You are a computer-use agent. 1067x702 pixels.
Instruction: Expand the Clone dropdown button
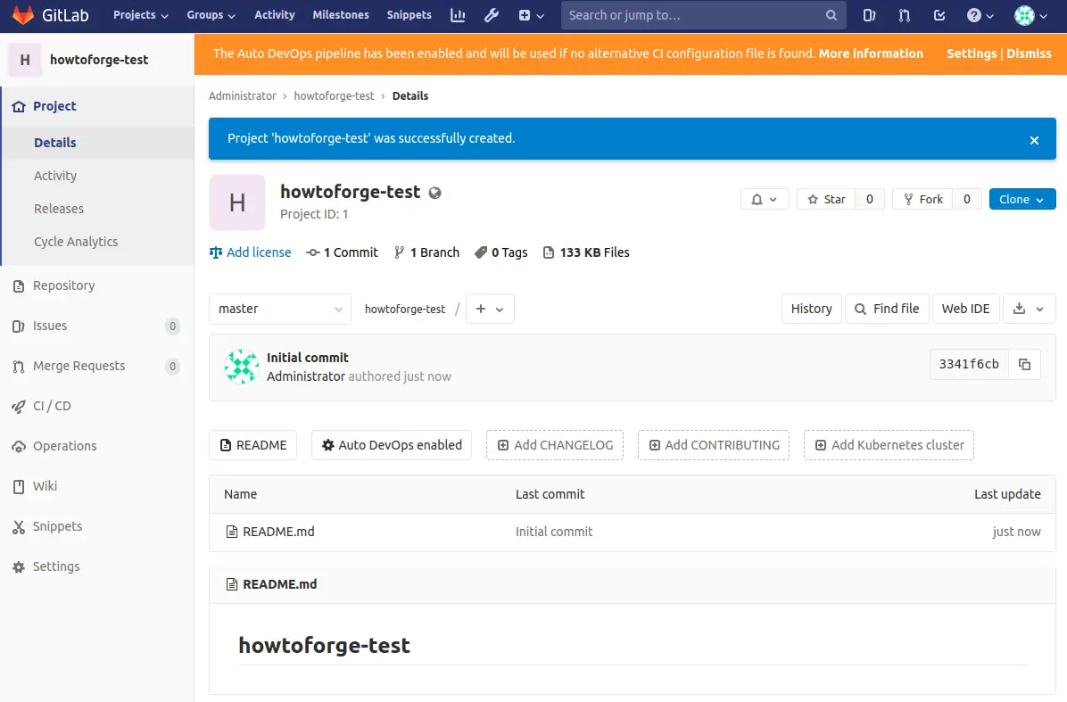tap(1022, 199)
